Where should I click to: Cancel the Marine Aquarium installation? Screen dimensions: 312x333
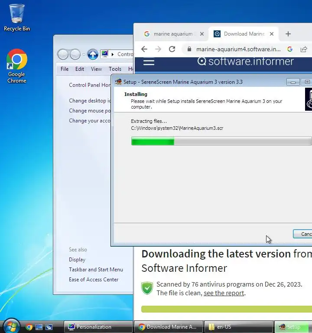(x=302, y=234)
